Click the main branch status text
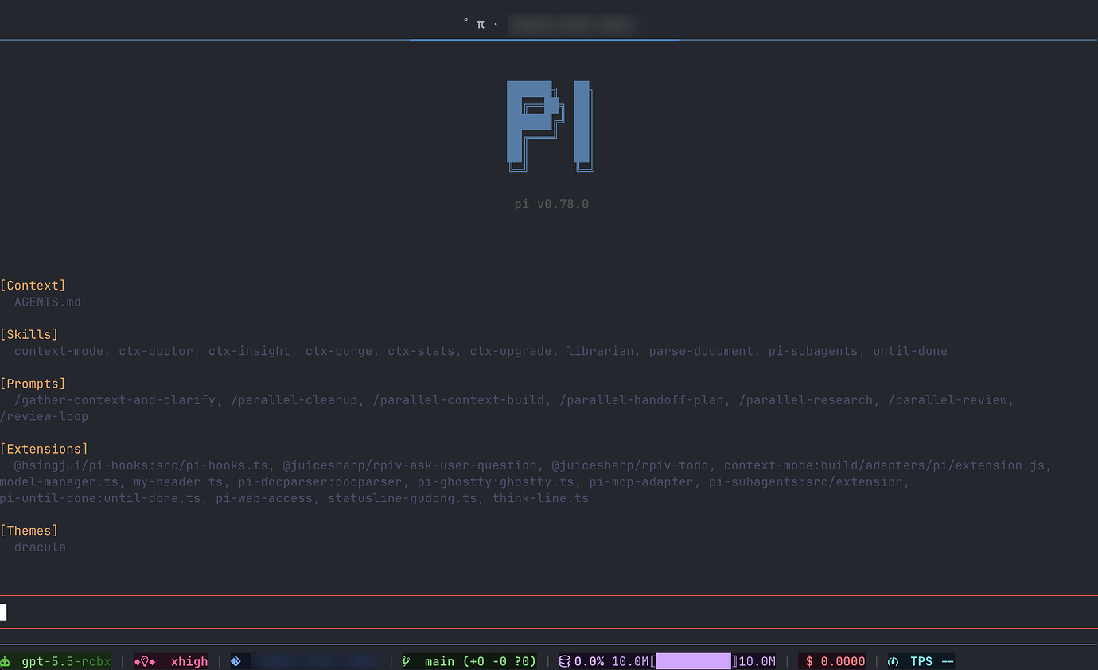Screen dimensions: 1098x670 pos(481,661)
